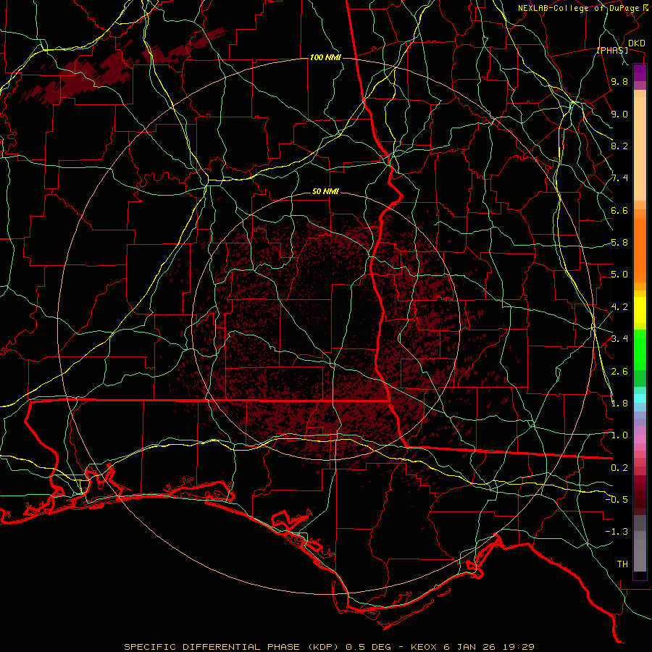Click the DKD legend title
Screen dimensions: 652x652
[x=637, y=43]
